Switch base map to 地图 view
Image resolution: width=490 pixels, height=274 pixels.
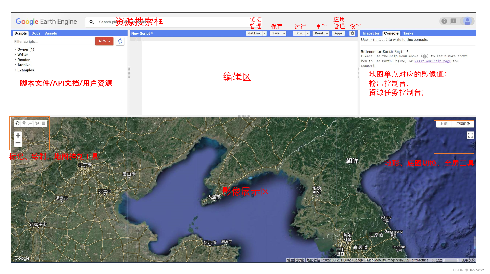(x=444, y=124)
